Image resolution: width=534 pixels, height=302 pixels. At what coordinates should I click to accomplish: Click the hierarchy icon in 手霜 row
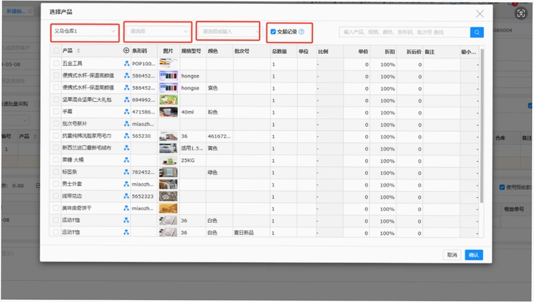pos(126,111)
